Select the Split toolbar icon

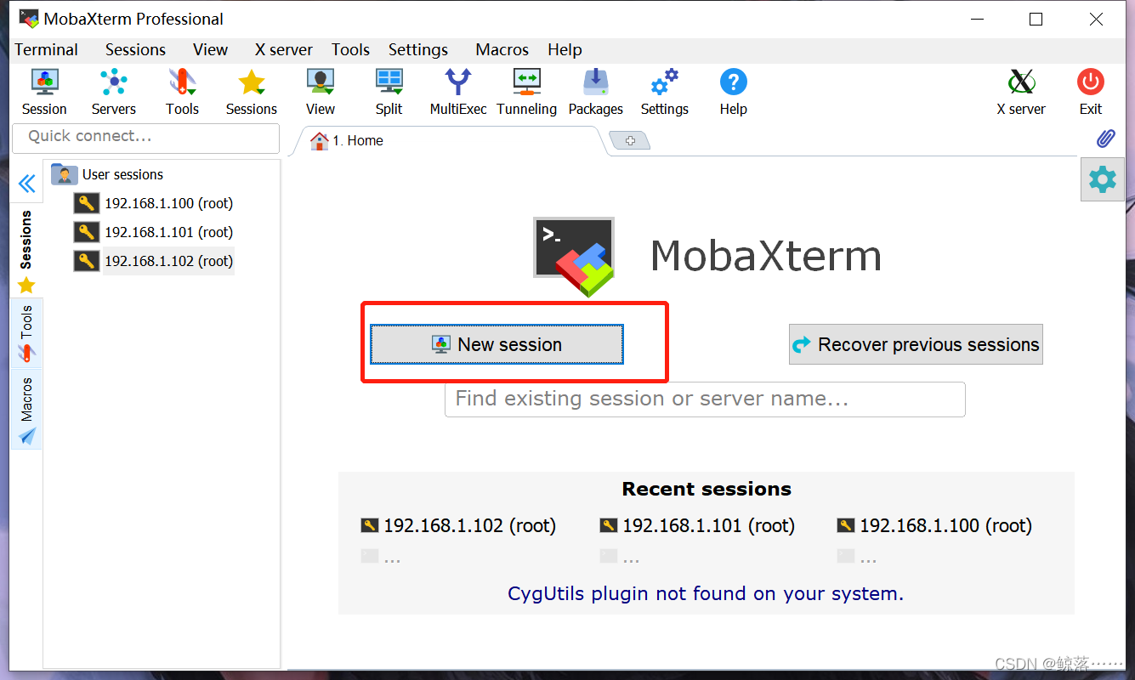click(389, 82)
